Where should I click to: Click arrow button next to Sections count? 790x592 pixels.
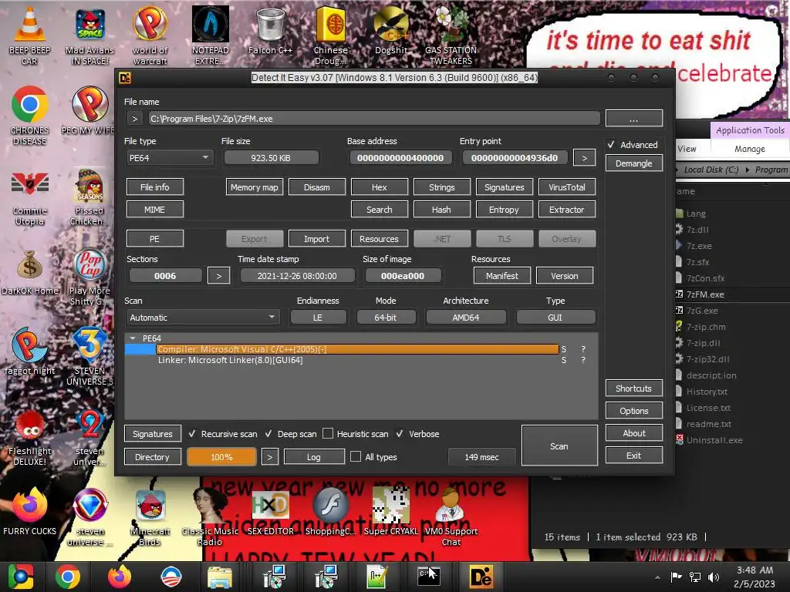tap(218, 276)
